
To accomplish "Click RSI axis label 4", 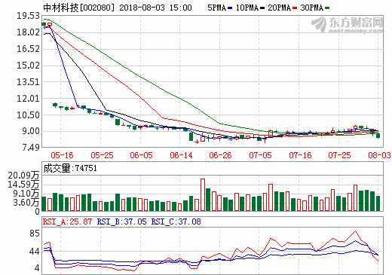I will coord(37,268).
